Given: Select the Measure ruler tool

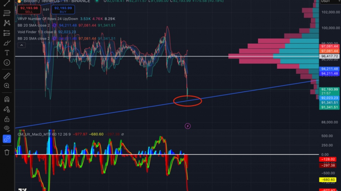Looking at the screenshot, I should pyautogui.click(x=7, y=76).
